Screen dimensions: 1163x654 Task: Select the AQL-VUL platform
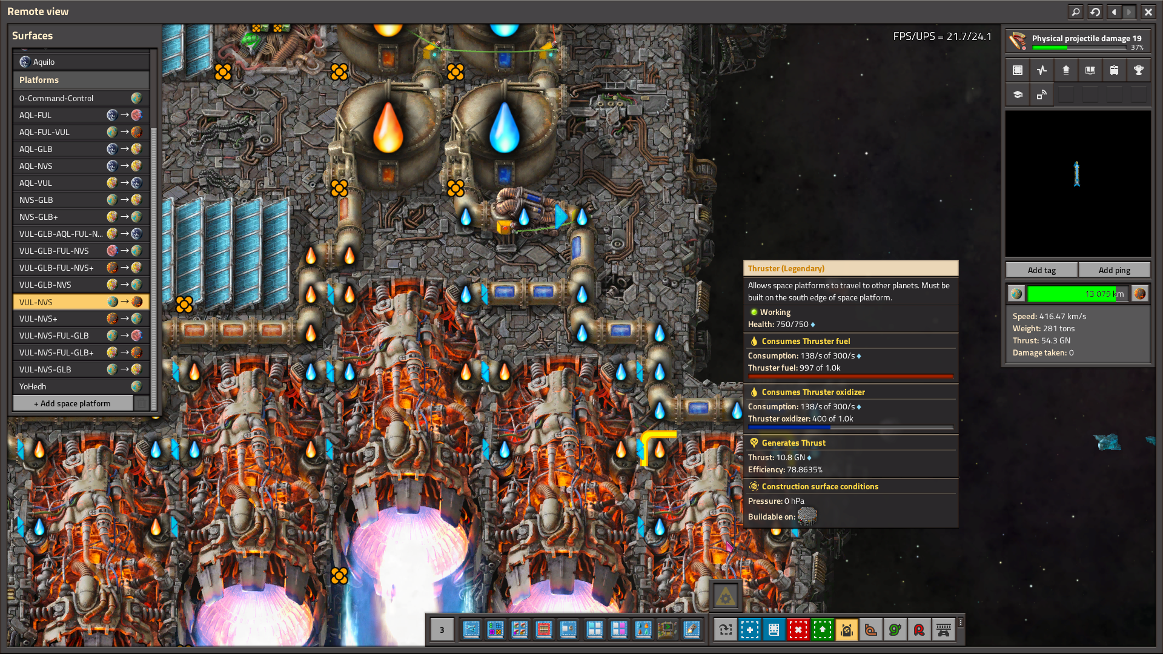pyautogui.click(x=81, y=183)
